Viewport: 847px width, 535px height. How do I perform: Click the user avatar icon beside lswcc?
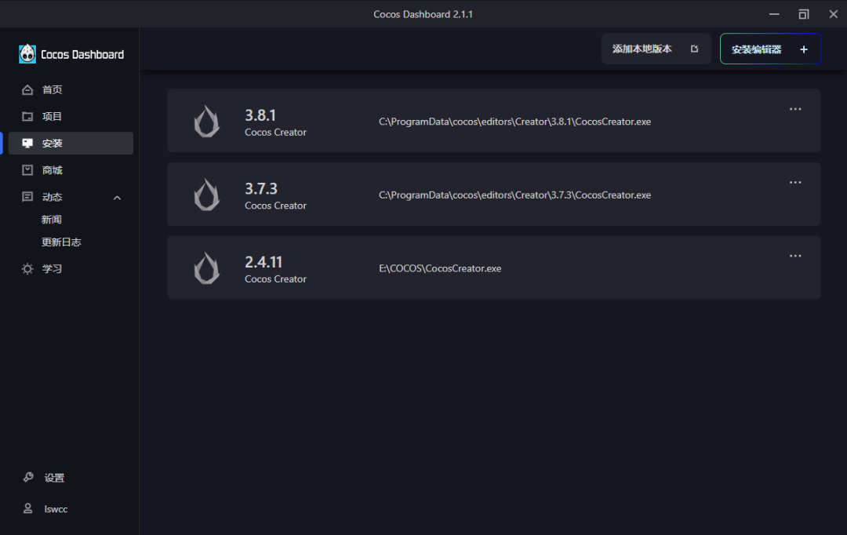27,508
